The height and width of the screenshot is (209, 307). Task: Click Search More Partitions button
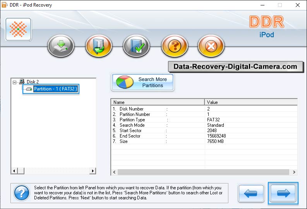click(x=142, y=82)
